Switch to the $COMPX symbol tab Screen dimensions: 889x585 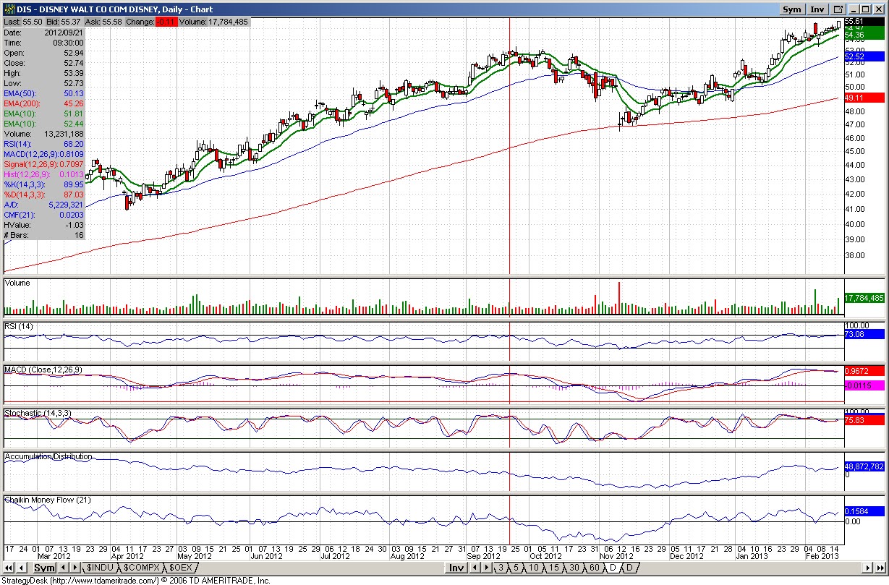[x=141, y=568]
